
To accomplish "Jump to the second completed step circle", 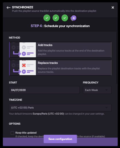I will [x=56, y=18].
